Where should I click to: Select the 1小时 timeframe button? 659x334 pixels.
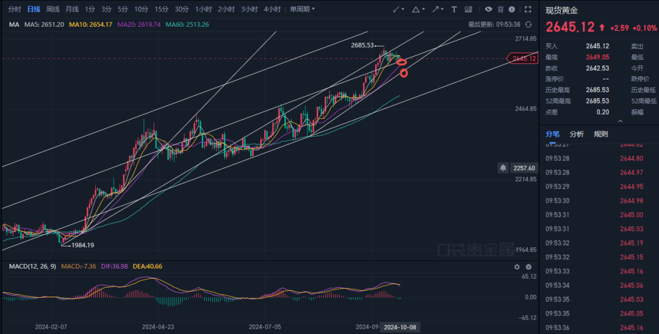click(x=204, y=9)
